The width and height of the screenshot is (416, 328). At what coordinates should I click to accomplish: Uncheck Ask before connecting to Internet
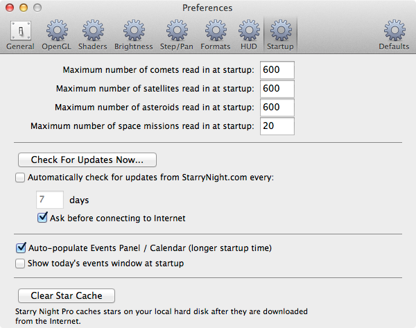click(43, 218)
